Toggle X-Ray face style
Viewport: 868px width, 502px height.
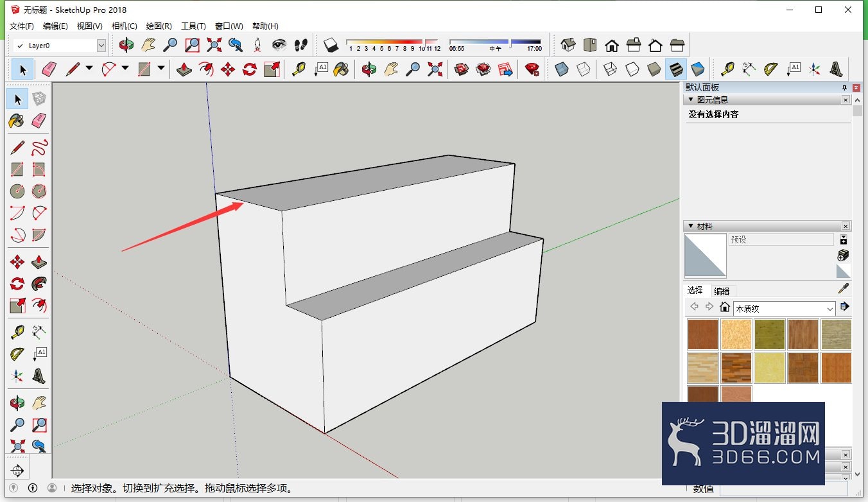point(561,69)
